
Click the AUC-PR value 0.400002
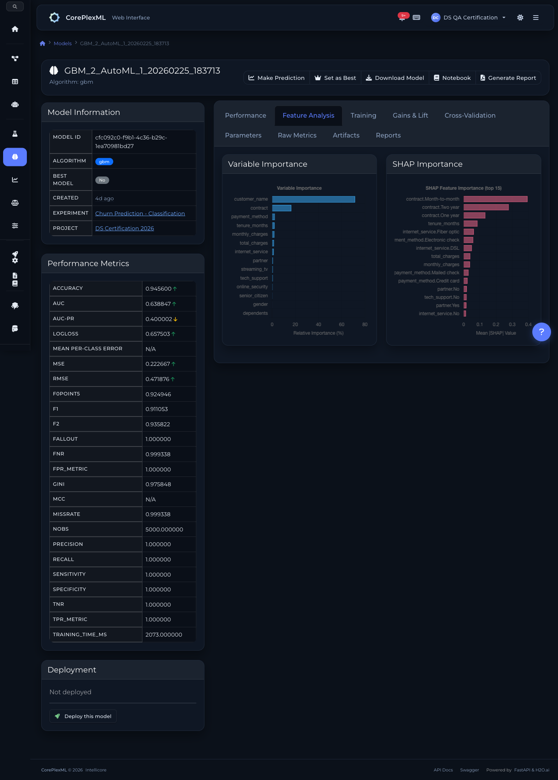click(159, 319)
